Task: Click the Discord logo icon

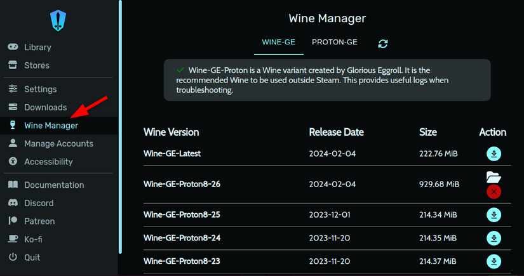Action: click(13, 202)
